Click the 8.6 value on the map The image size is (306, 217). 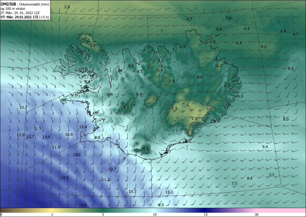click(97, 138)
